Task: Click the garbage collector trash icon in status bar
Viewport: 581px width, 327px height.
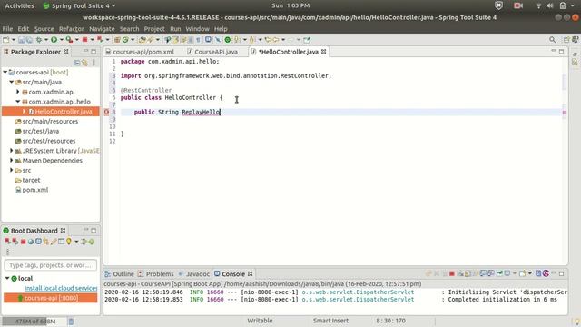Action: [71, 322]
